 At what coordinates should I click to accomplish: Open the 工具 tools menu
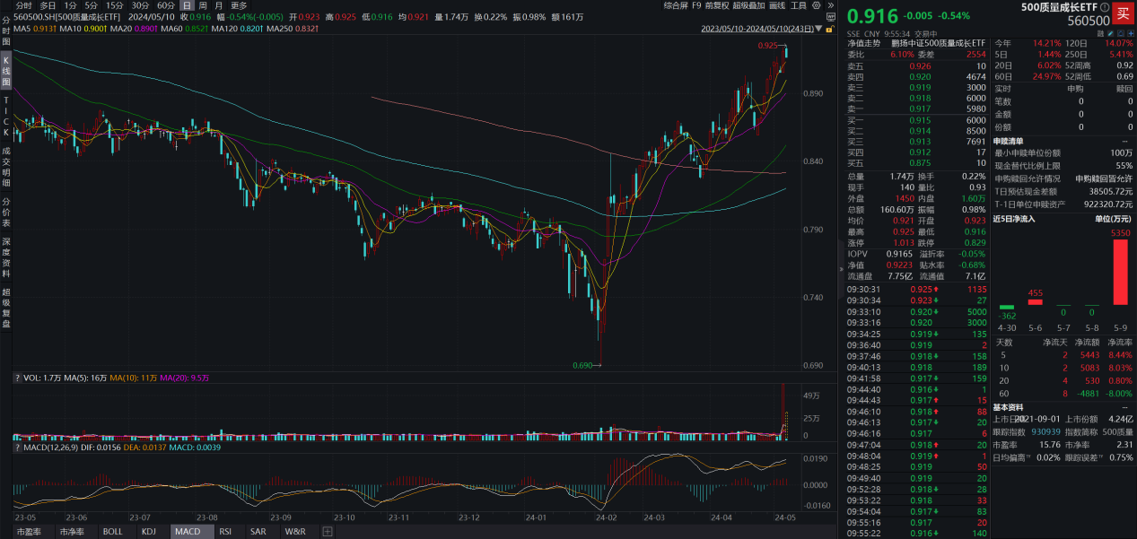click(x=799, y=5)
